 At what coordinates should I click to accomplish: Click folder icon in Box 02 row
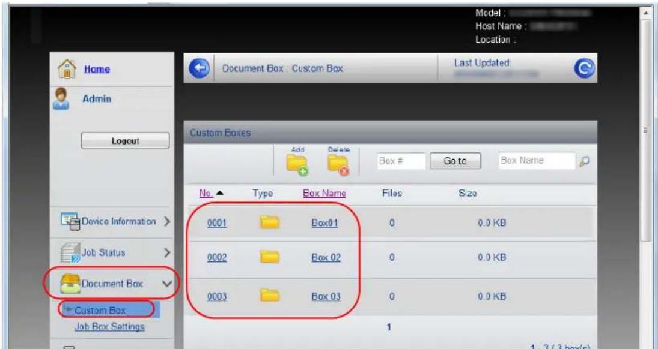pyautogui.click(x=269, y=257)
